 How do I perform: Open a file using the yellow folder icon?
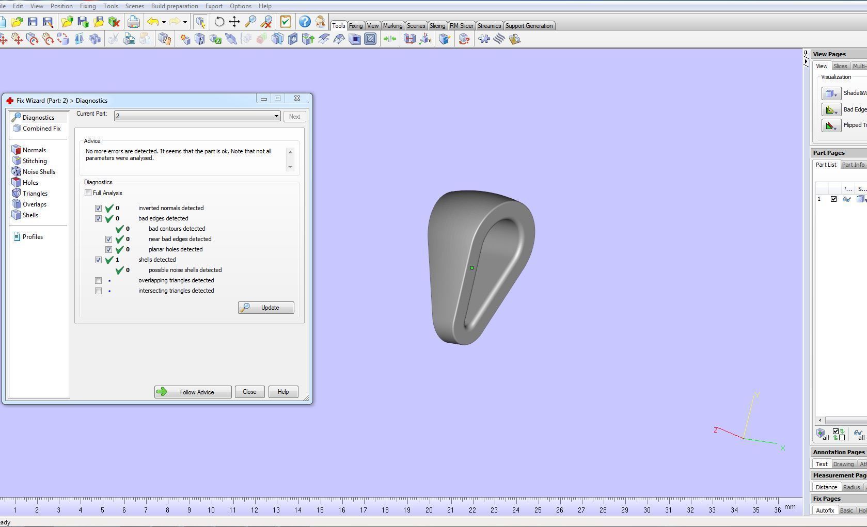[17, 22]
